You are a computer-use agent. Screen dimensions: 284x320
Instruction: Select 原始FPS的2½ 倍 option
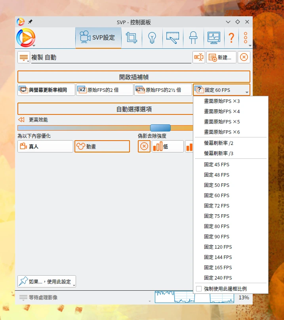point(163,90)
